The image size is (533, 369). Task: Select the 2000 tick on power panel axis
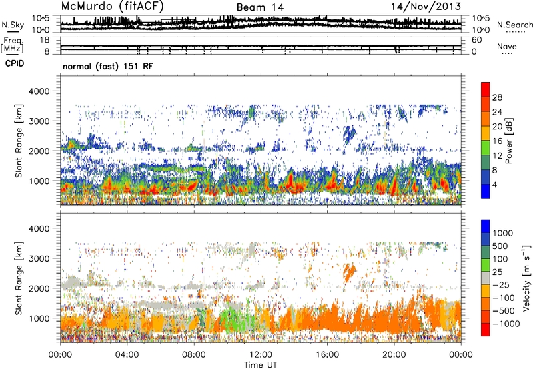pos(39,151)
